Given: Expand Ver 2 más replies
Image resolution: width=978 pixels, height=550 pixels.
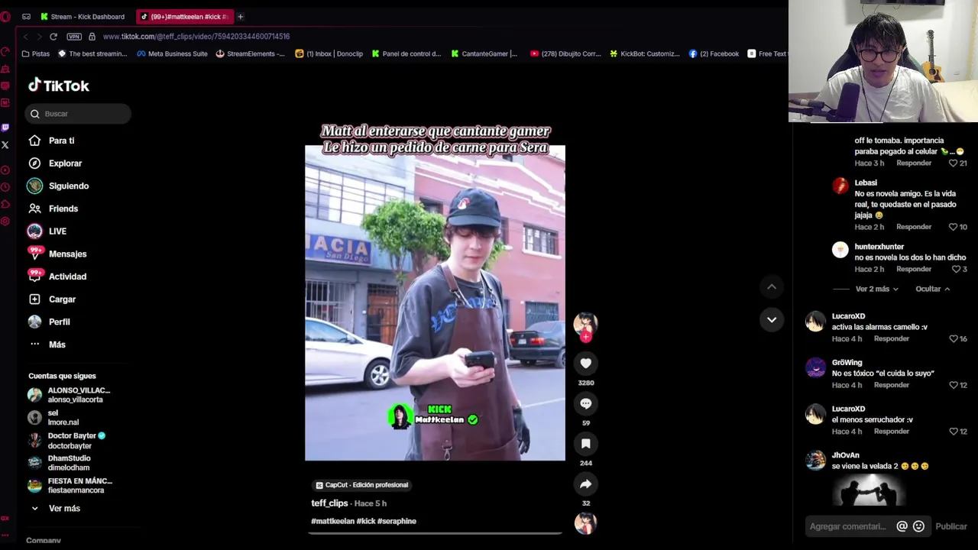Looking at the screenshot, I should click(876, 289).
